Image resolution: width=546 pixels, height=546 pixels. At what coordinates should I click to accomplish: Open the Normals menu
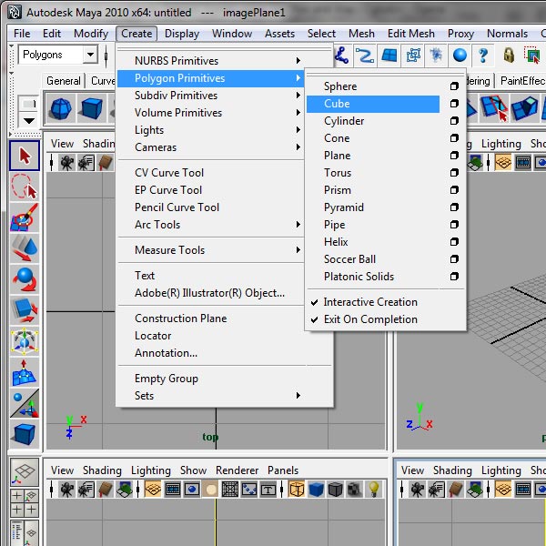(507, 34)
